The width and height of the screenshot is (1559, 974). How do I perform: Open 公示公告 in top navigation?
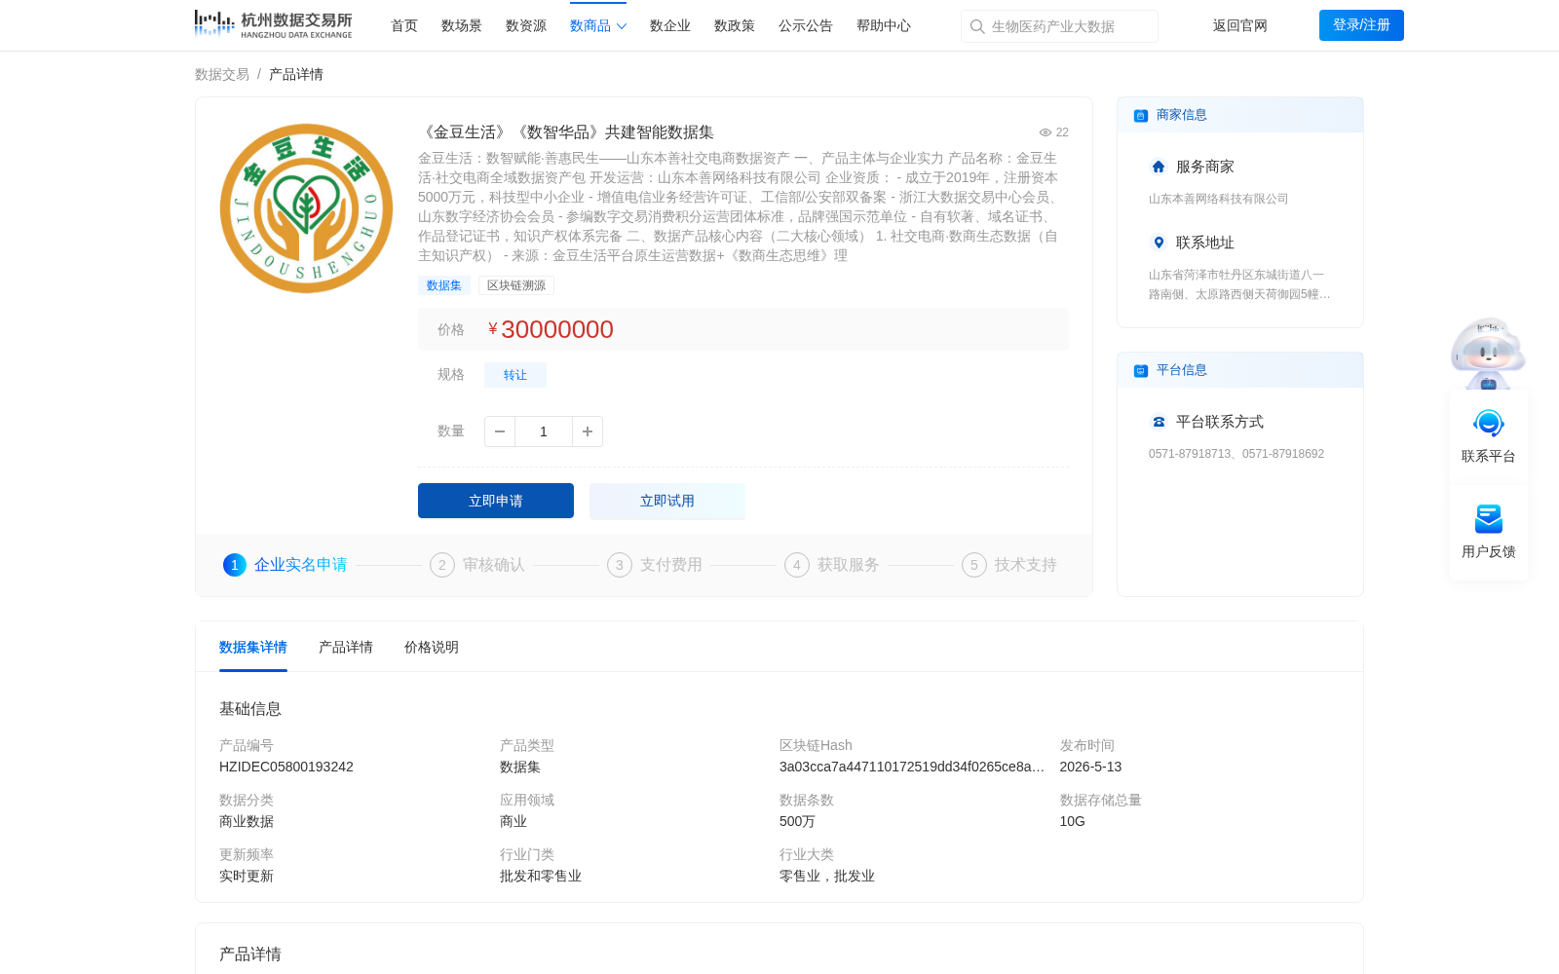806,26
